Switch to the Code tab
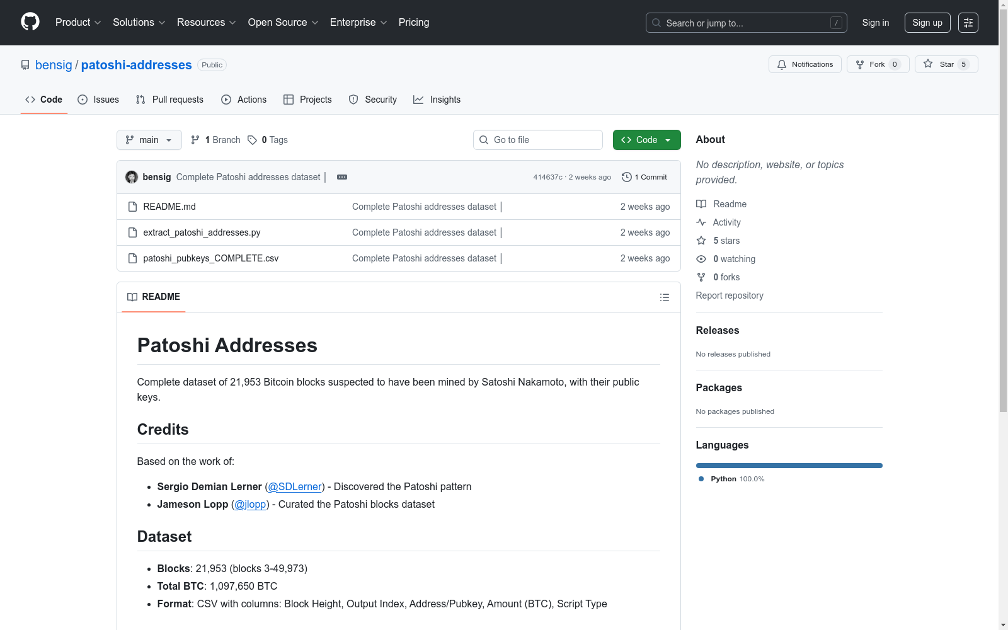1008x630 pixels. [x=44, y=100]
